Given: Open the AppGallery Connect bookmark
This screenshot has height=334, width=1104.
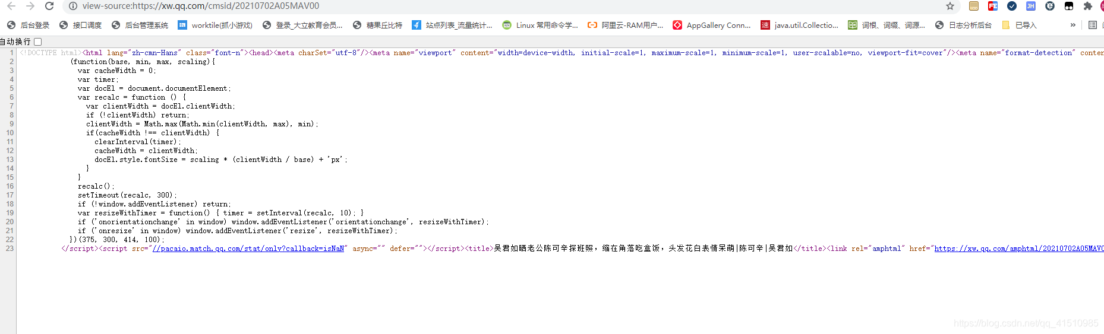Looking at the screenshot, I should click(712, 25).
